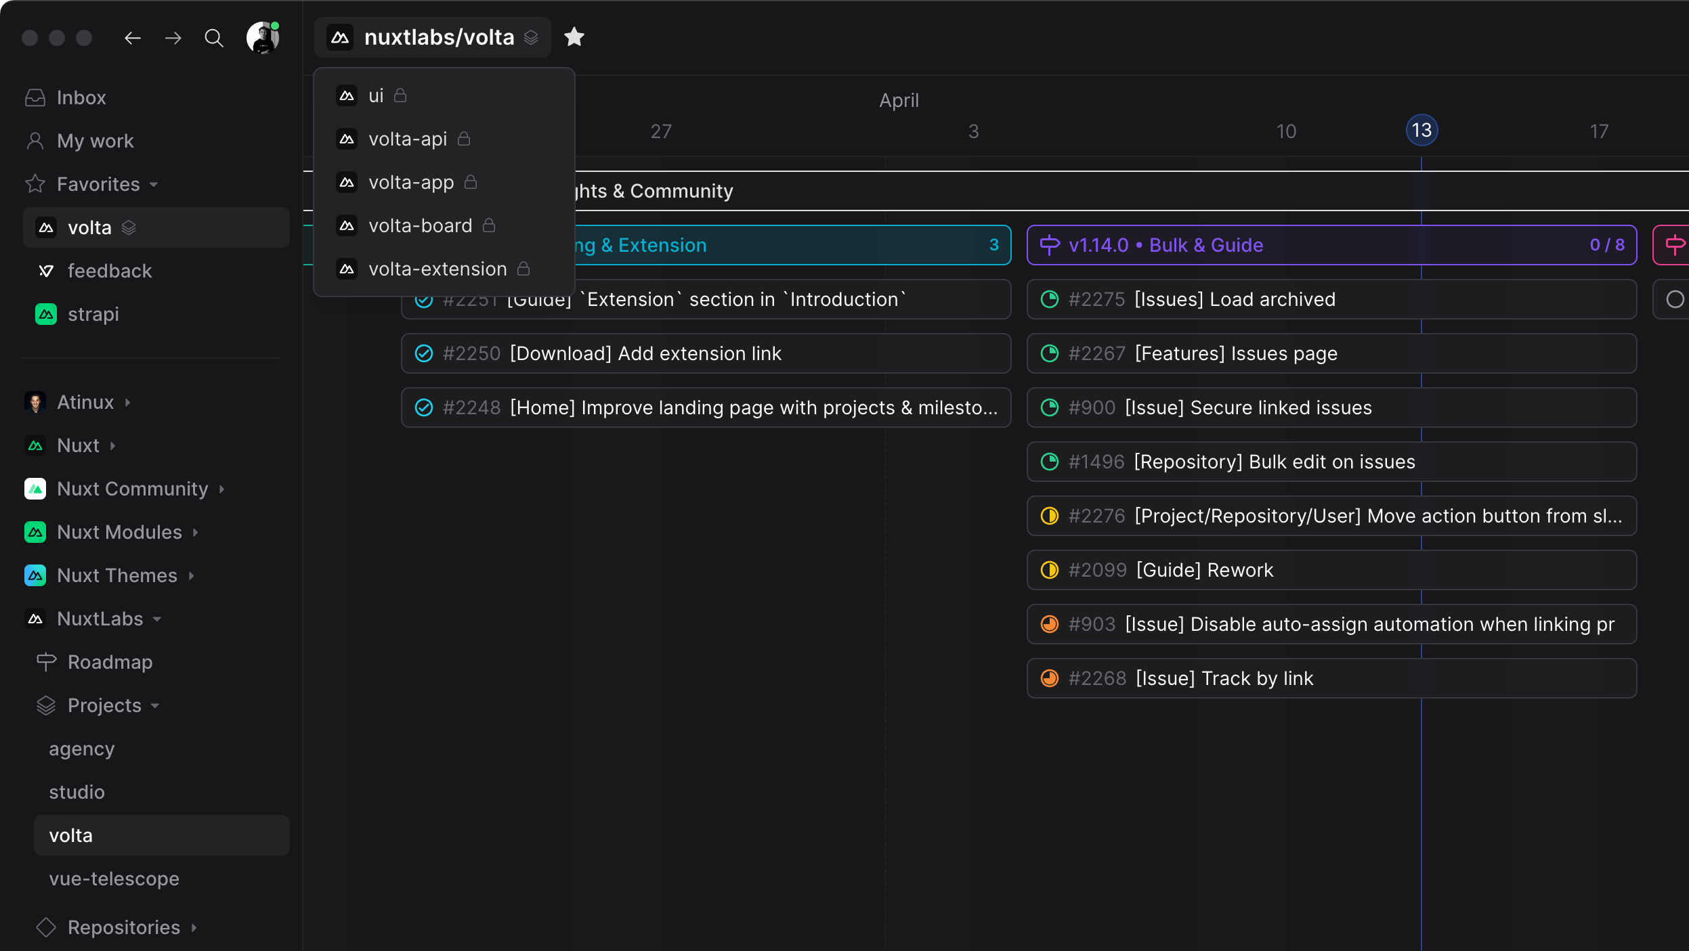
Task: Open the v1.14.0 Bulk & Guide milestone
Action: tap(1331, 245)
